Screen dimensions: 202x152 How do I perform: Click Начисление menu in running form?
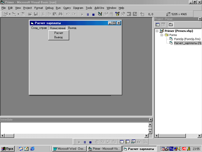pyautogui.click(x=58, y=28)
